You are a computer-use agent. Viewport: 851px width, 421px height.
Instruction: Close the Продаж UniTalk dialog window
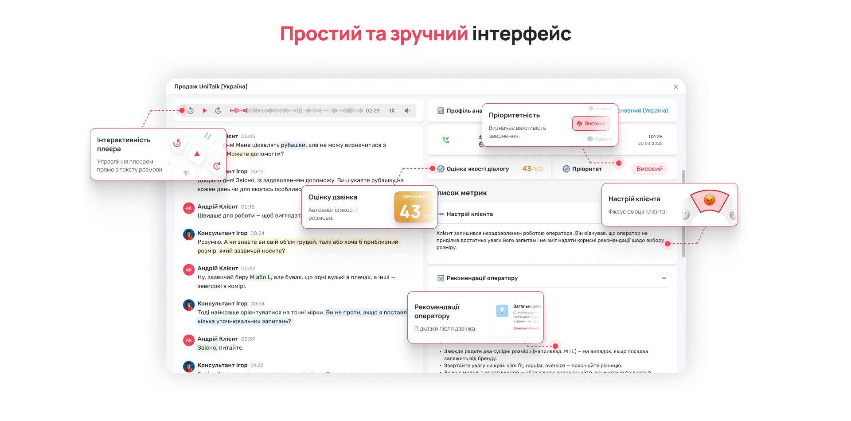coord(675,87)
